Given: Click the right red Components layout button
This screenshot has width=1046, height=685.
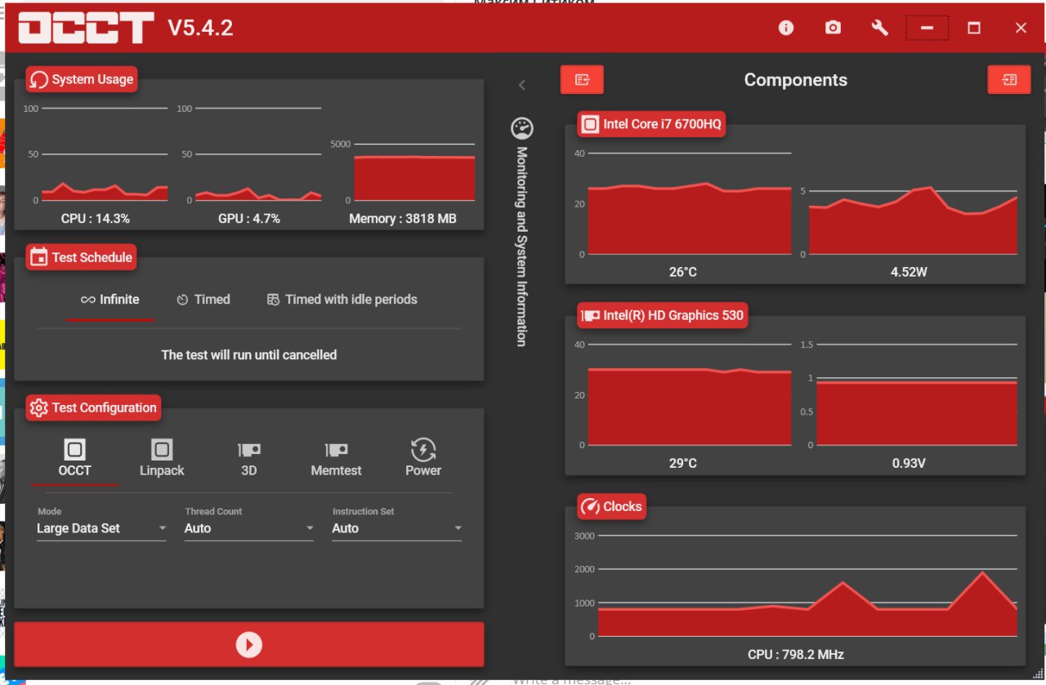Looking at the screenshot, I should 1009,79.
